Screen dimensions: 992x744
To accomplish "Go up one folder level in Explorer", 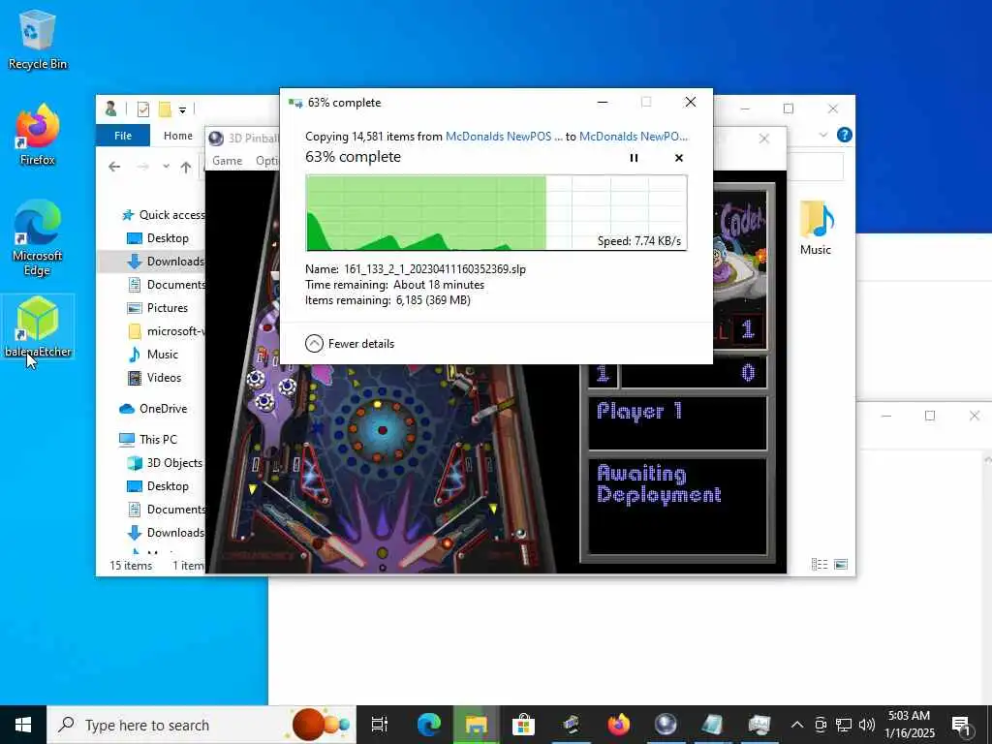I will tap(185, 167).
